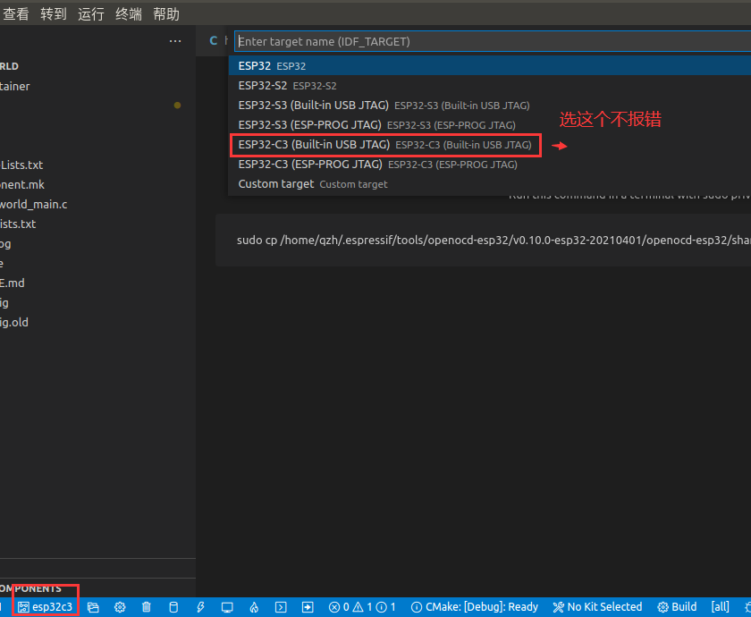Open the 查看 menu
This screenshot has width=751, height=617.
(15, 14)
